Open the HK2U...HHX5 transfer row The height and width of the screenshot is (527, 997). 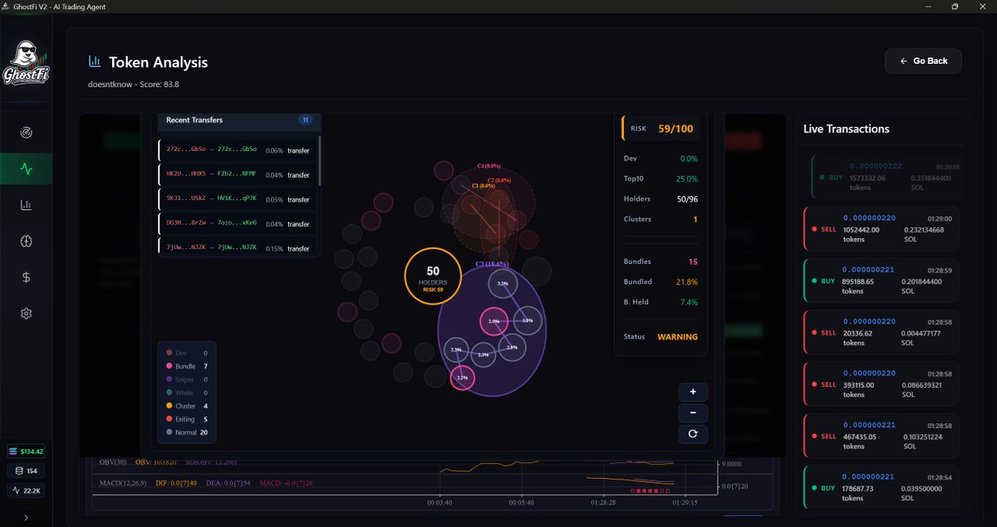[237, 174]
